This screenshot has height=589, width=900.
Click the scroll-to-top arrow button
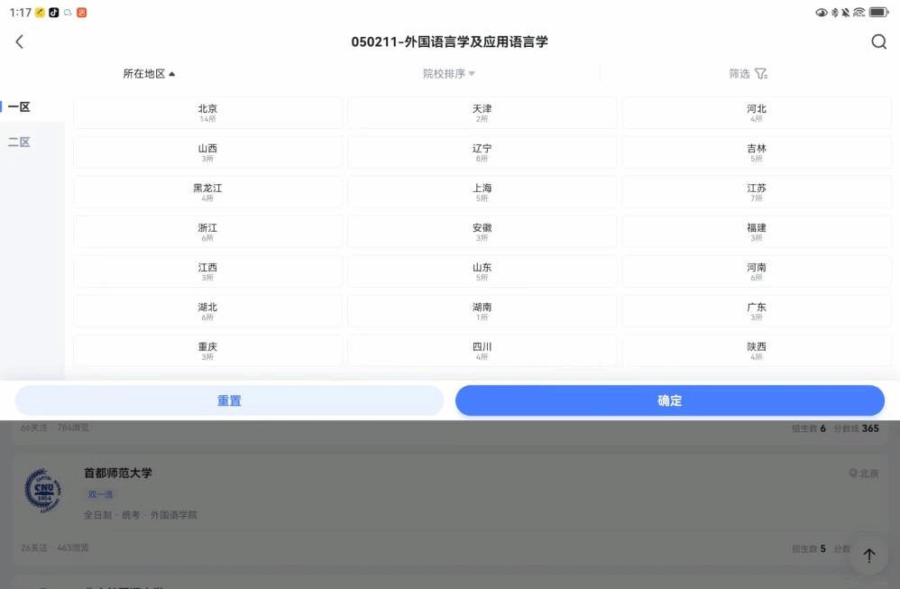pyautogui.click(x=869, y=556)
